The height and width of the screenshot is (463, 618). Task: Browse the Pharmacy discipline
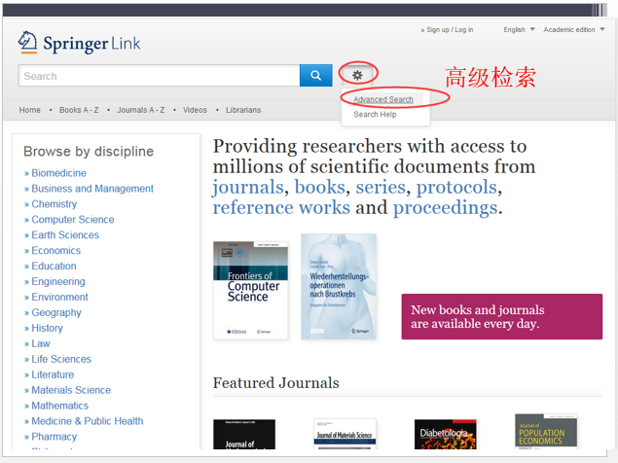pyautogui.click(x=54, y=437)
